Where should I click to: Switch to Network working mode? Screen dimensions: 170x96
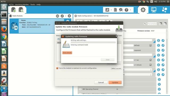click(164, 10)
